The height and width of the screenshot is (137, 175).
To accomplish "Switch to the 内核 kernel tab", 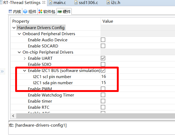I will [15, 11].
